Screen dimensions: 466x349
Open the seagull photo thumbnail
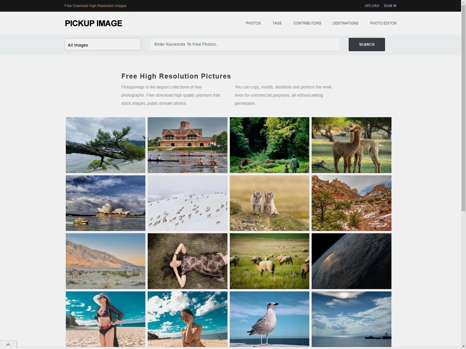point(269,319)
